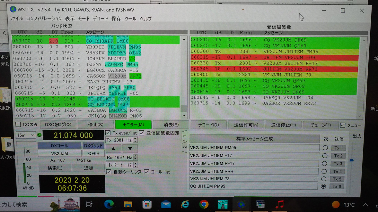Expand the Tx 5 message dropdown

coord(315,179)
